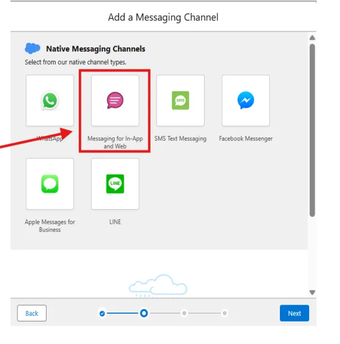The width and height of the screenshot is (340, 344).
Task: Pick the Facebook Messenger channel icon
Action: click(x=246, y=101)
